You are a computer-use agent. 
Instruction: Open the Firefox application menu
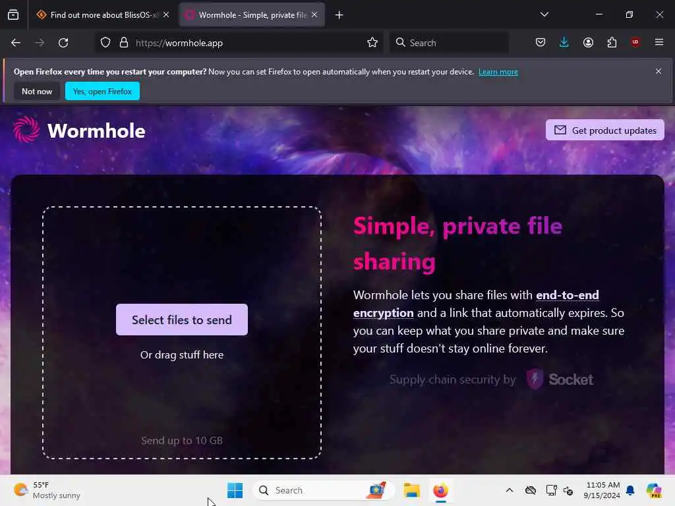pos(659,42)
